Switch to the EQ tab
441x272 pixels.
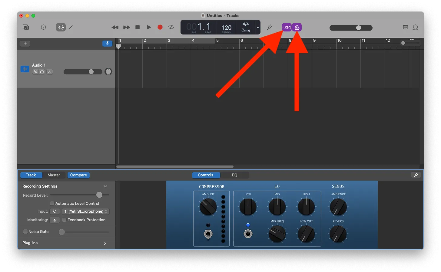click(x=235, y=175)
